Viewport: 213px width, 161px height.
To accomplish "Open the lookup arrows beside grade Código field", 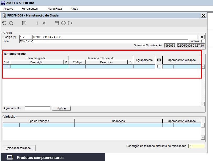I will pos(202,37).
